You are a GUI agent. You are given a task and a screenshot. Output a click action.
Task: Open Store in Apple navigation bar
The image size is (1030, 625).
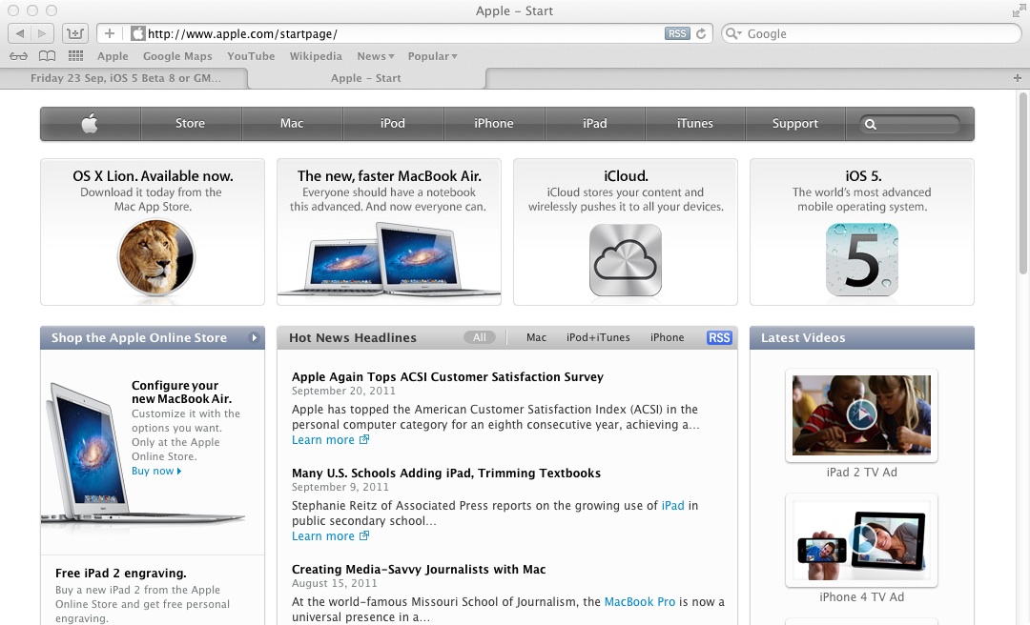coord(191,124)
